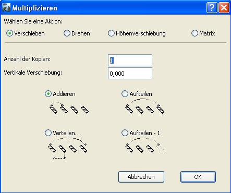Viewport: 231px width, 193px height.
Task: Choose the Höhenverschiebung action
Action: (137, 33)
